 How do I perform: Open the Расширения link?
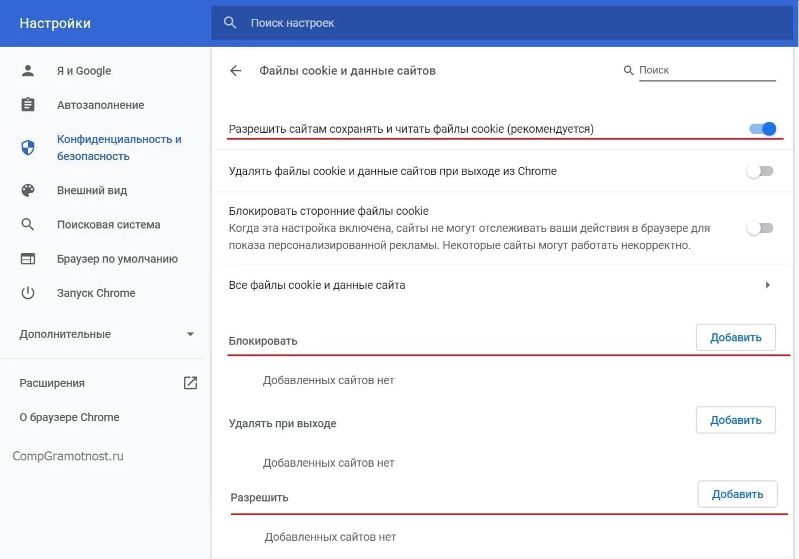[52, 383]
